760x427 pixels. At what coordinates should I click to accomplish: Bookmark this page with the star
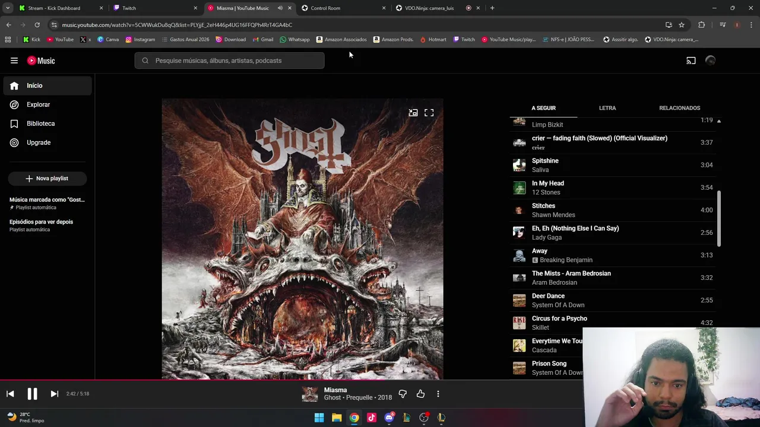coord(682,25)
